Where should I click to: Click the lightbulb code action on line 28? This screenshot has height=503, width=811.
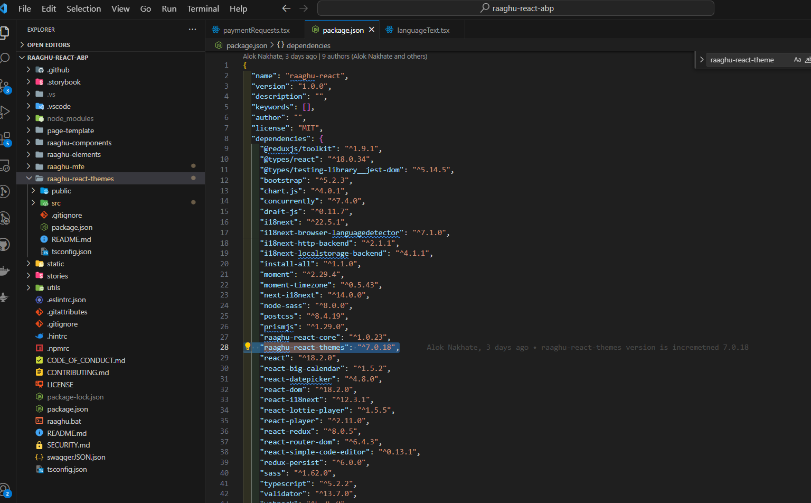coord(247,347)
